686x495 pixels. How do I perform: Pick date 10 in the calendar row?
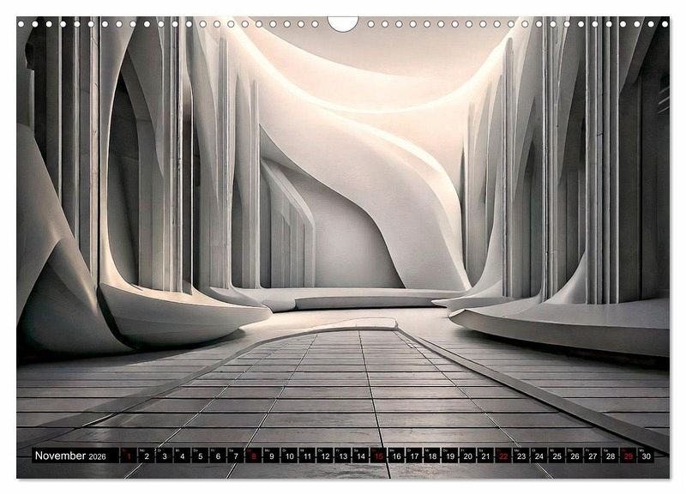click(x=289, y=456)
